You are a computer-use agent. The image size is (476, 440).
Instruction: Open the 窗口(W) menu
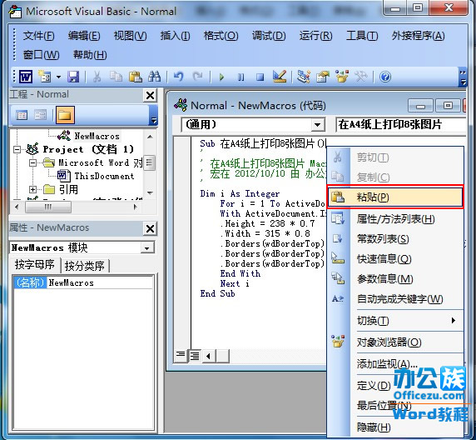pos(42,55)
